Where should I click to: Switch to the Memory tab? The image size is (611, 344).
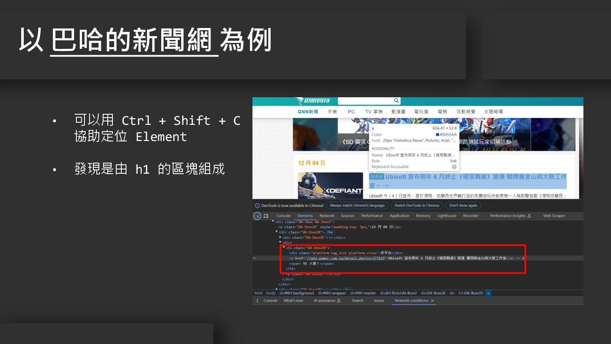[x=423, y=216]
